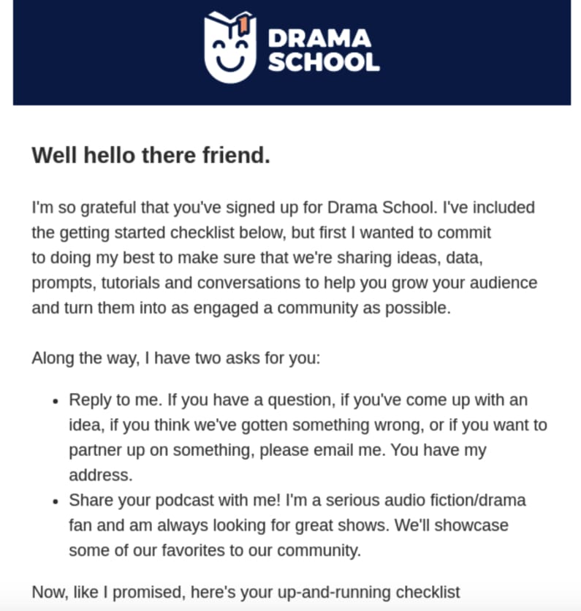The height and width of the screenshot is (611, 581).
Task: Click the word 'address.' in first bullet
Action: [x=100, y=475]
